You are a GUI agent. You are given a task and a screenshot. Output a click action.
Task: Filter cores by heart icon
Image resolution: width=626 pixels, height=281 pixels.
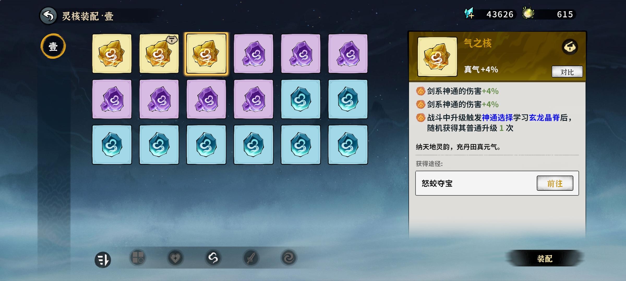[175, 258]
